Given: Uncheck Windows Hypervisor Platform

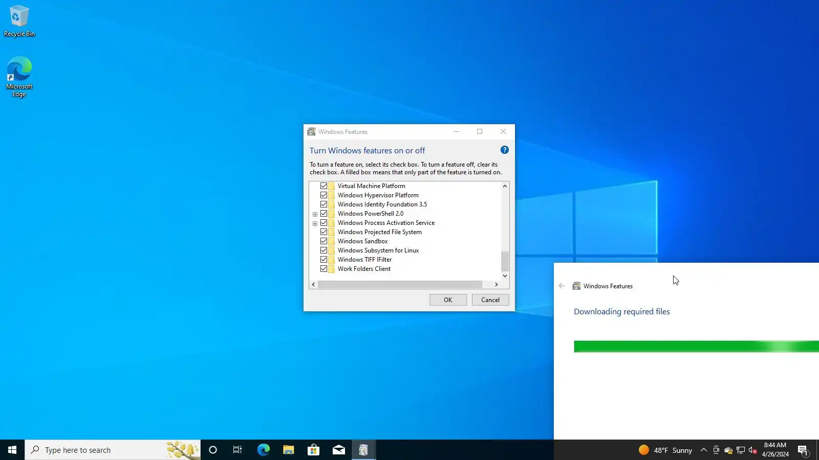Looking at the screenshot, I should pos(324,195).
